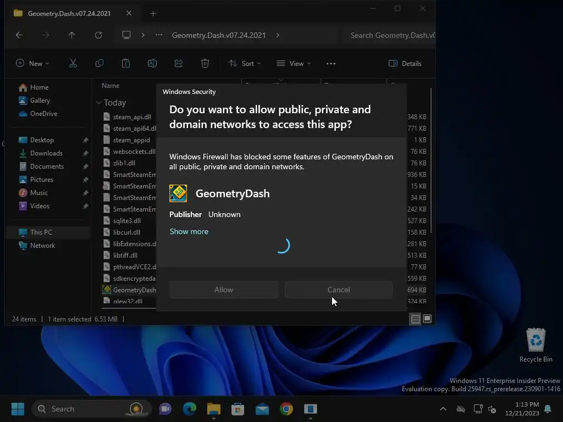Select the GeometryDash application file
563x422 pixels.
[134, 290]
